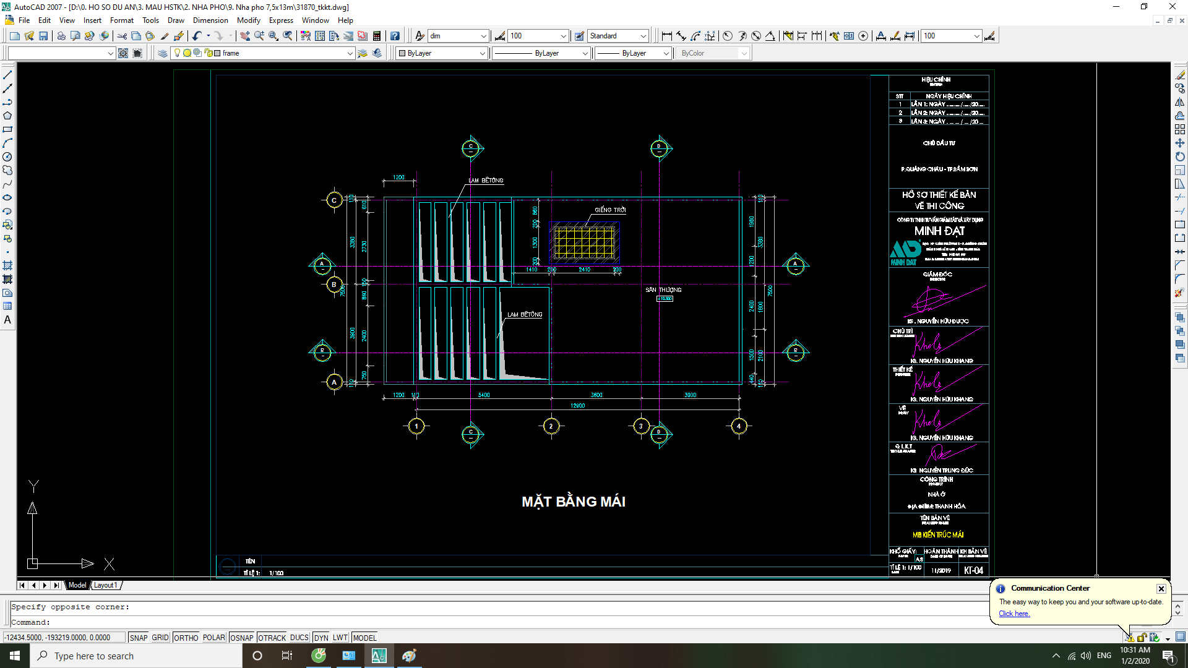Click the Cut scissors icon
The image size is (1188, 668).
click(x=122, y=36)
